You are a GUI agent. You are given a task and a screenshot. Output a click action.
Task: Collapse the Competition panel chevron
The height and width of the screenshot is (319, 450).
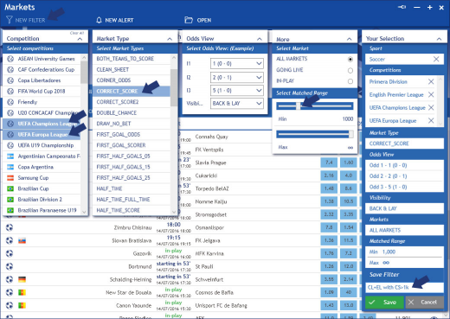pyautogui.click(x=80, y=39)
